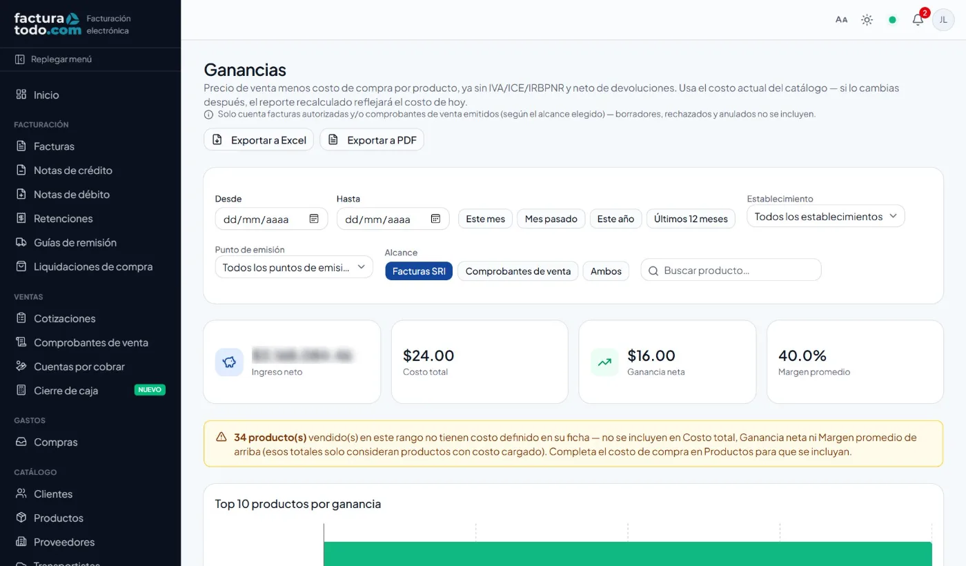This screenshot has width=966, height=566.
Task: Click the Proveedores building icon
Action: (21, 542)
